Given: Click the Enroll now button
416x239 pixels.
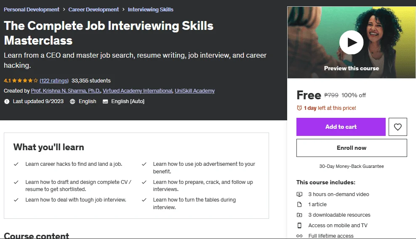Looking at the screenshot, I should (352, 148).
